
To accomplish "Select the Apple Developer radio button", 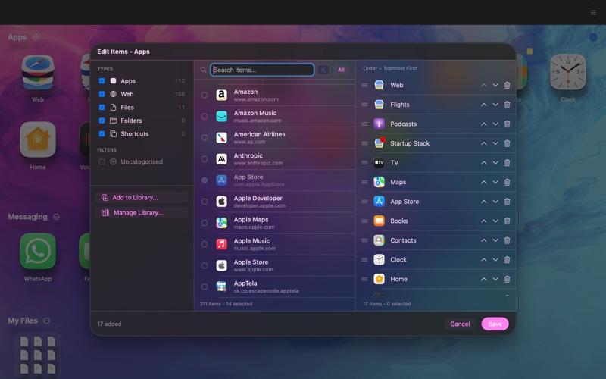I will point(205,202).
